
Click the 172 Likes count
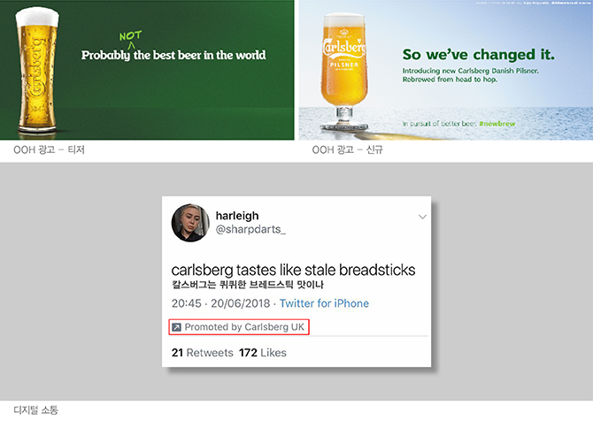coord(263,353)
